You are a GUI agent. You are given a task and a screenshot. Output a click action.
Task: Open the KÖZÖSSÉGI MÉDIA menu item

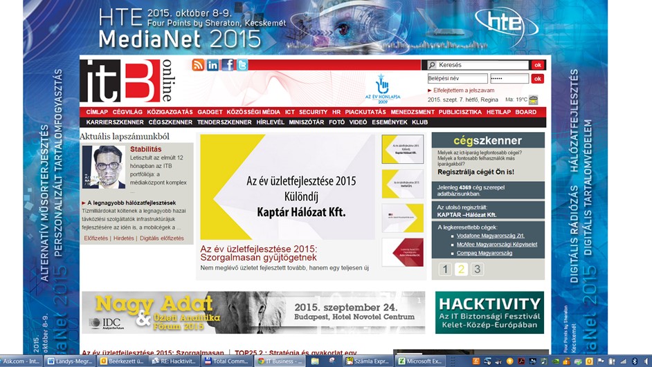coord(253,112)
